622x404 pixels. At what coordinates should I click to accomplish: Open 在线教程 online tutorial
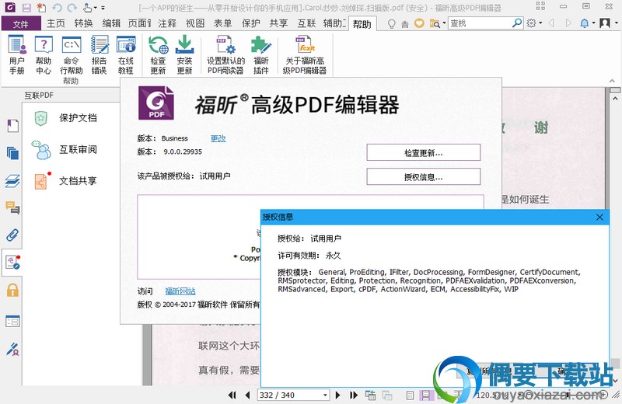(x=126, y=54)
